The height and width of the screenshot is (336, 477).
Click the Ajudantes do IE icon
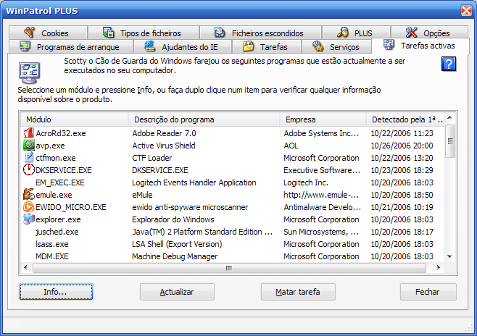click(x=149, y=46)
